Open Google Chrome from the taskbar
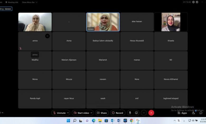The width and height of the screenshot is (206, 124). (x=132, y=121)
